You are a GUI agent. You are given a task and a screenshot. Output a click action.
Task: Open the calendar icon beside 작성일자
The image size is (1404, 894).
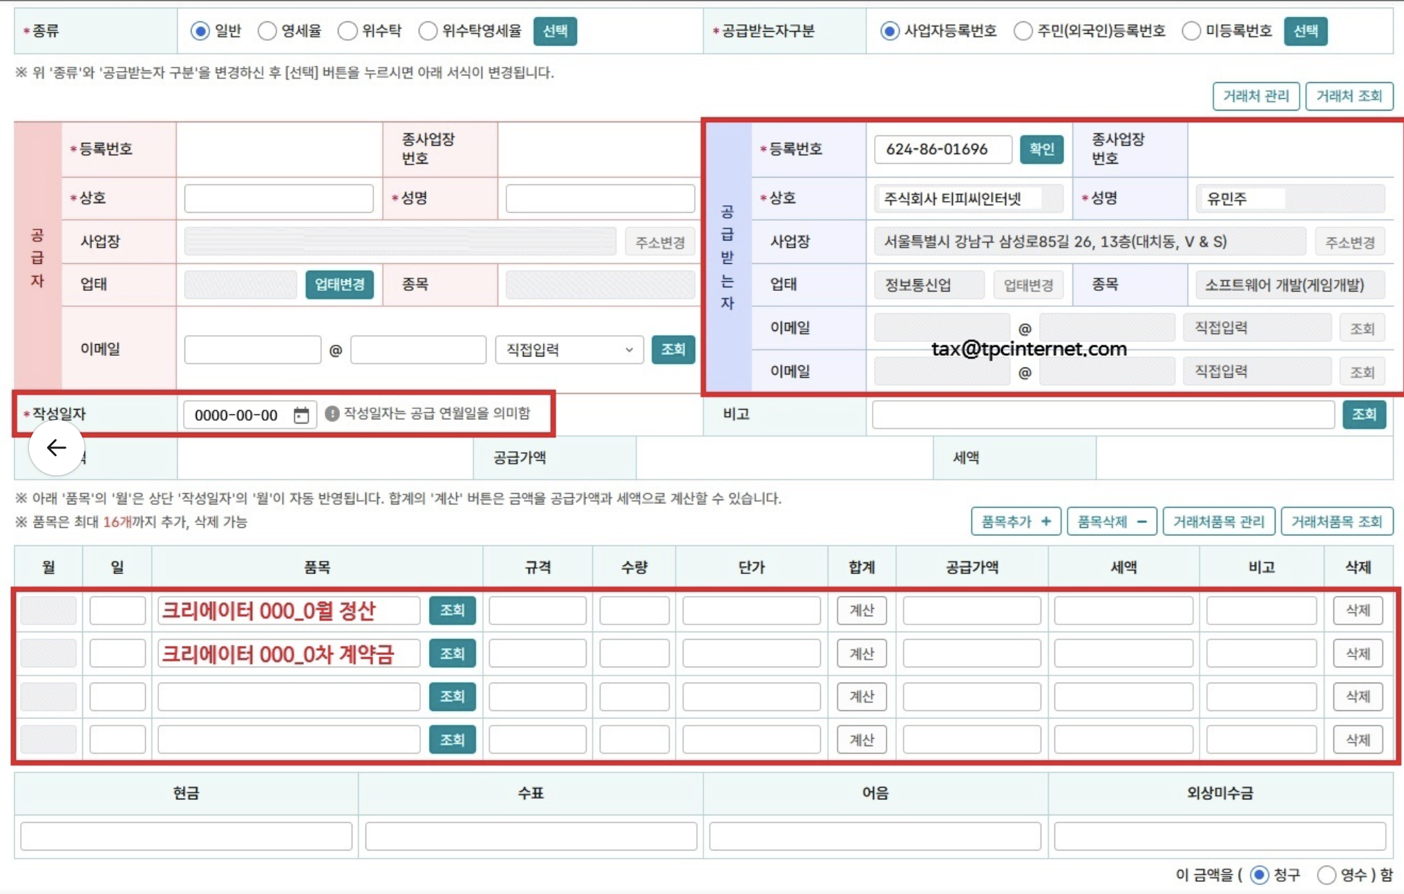coord(301,415)
